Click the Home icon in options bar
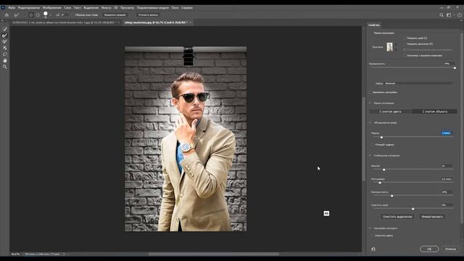This screenshot has width=464, height=261. click(7, 14)
